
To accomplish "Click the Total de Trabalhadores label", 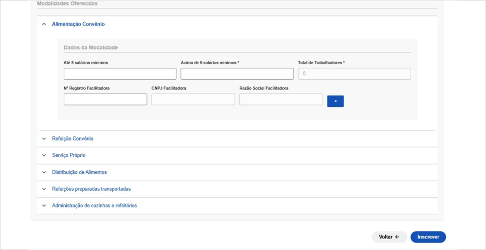I will [322, 63].
